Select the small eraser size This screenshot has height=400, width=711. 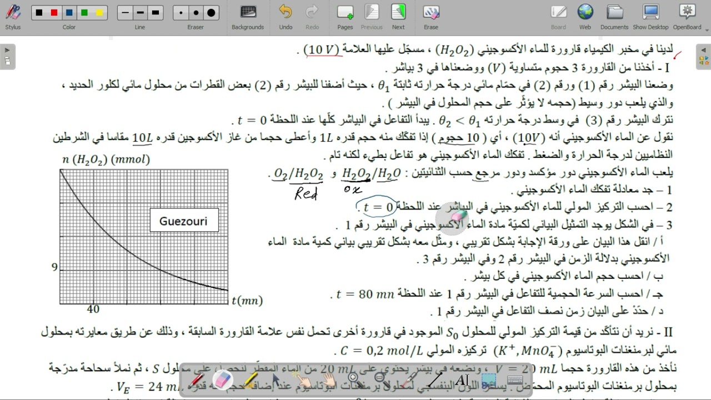(181, 12)
